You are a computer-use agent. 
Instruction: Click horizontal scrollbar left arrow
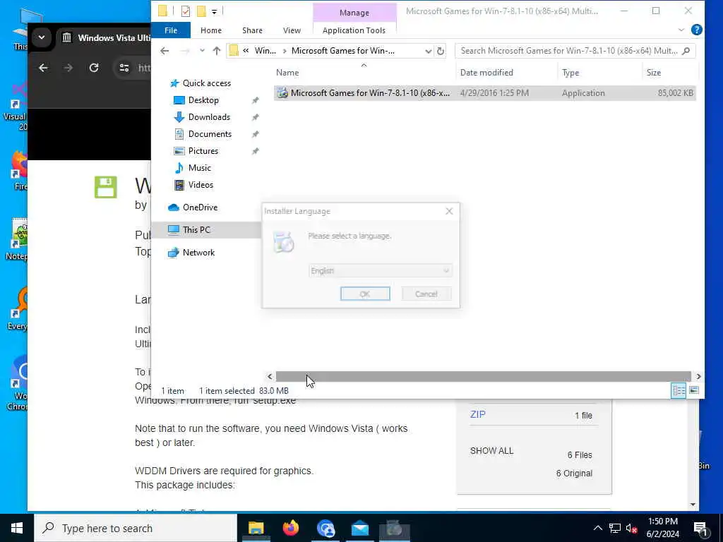click(270, 377)
